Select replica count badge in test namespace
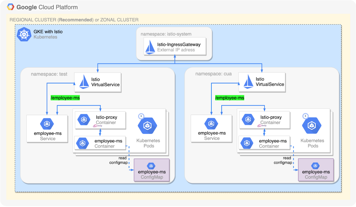This screenshot has width=356, height=207. pos(141,116)
